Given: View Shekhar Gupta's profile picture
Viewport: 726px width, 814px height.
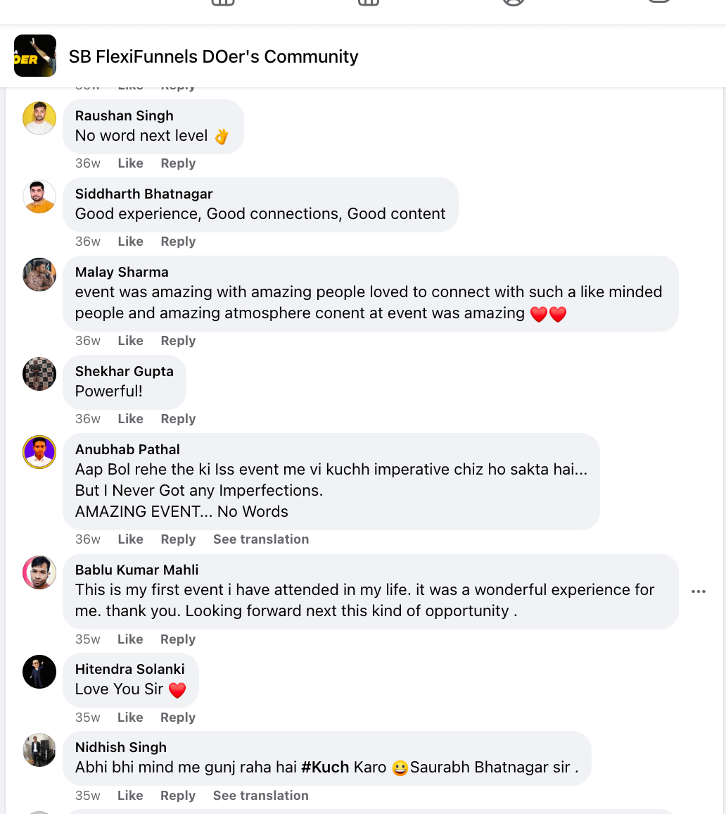Looking at the screenshot, I should (x=39, y=374).
